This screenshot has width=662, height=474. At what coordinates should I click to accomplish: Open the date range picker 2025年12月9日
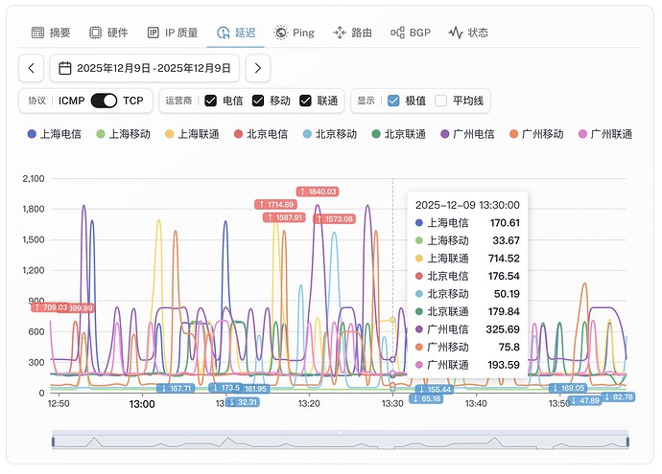144,68
